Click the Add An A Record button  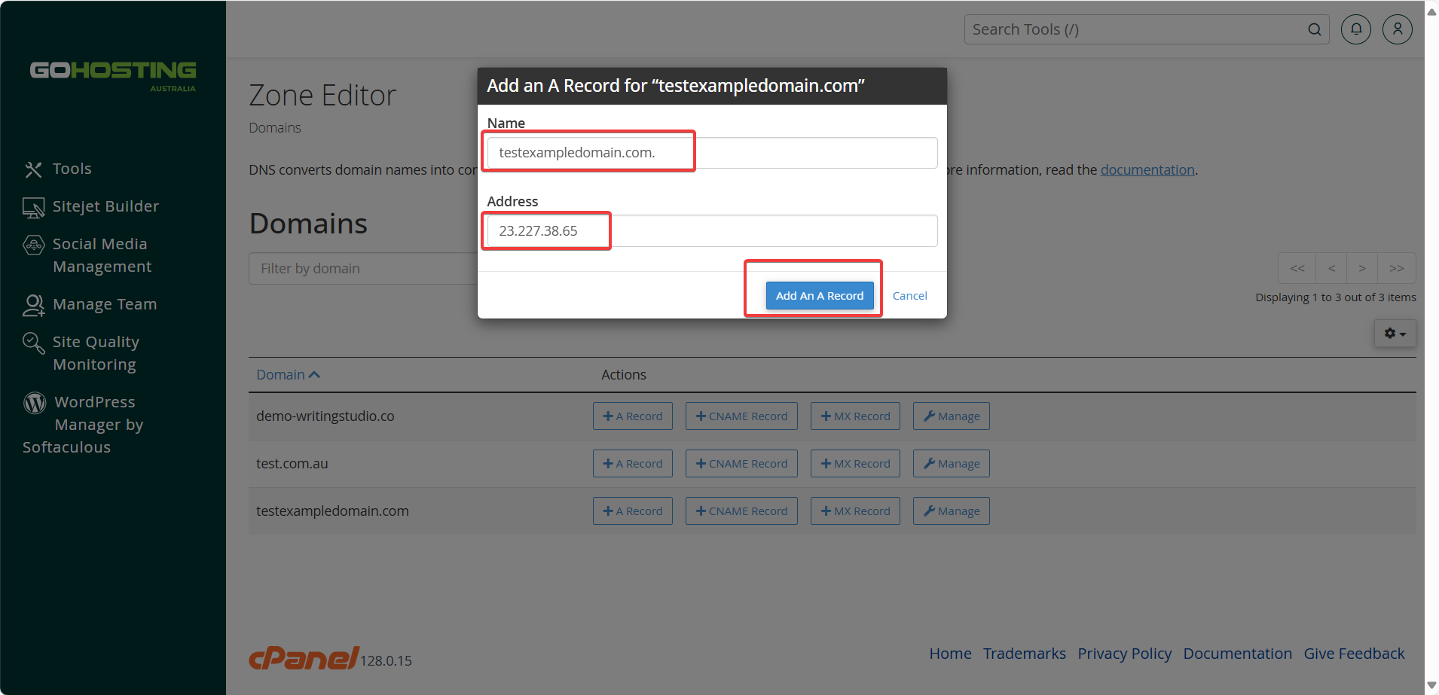[x=820, y=296]
